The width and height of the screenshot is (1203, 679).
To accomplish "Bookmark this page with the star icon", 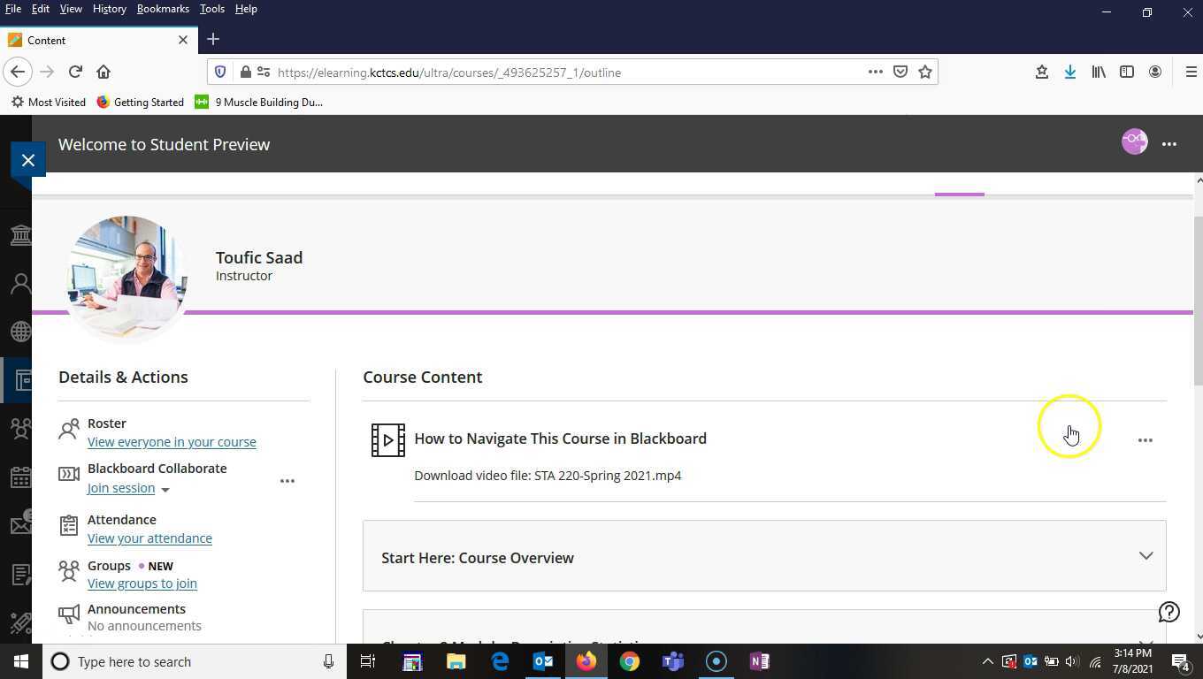I will 925,72.
